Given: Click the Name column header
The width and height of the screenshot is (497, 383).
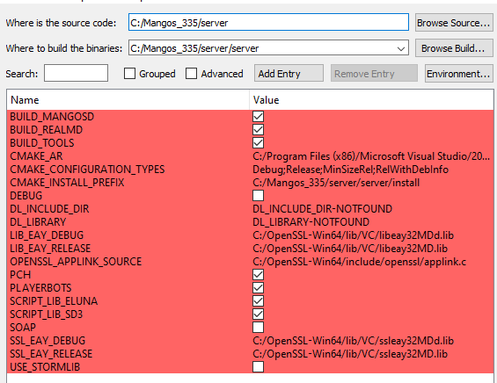Looking at the screenshot, I should (128, 100).
